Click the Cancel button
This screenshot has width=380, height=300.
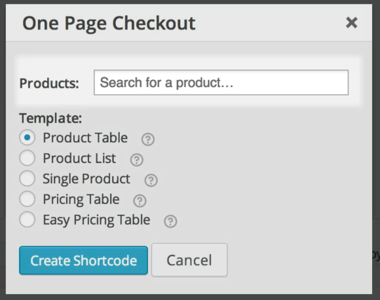189,260
